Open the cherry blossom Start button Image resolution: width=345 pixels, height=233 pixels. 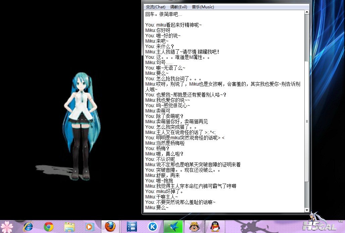[x=7, y=227]
